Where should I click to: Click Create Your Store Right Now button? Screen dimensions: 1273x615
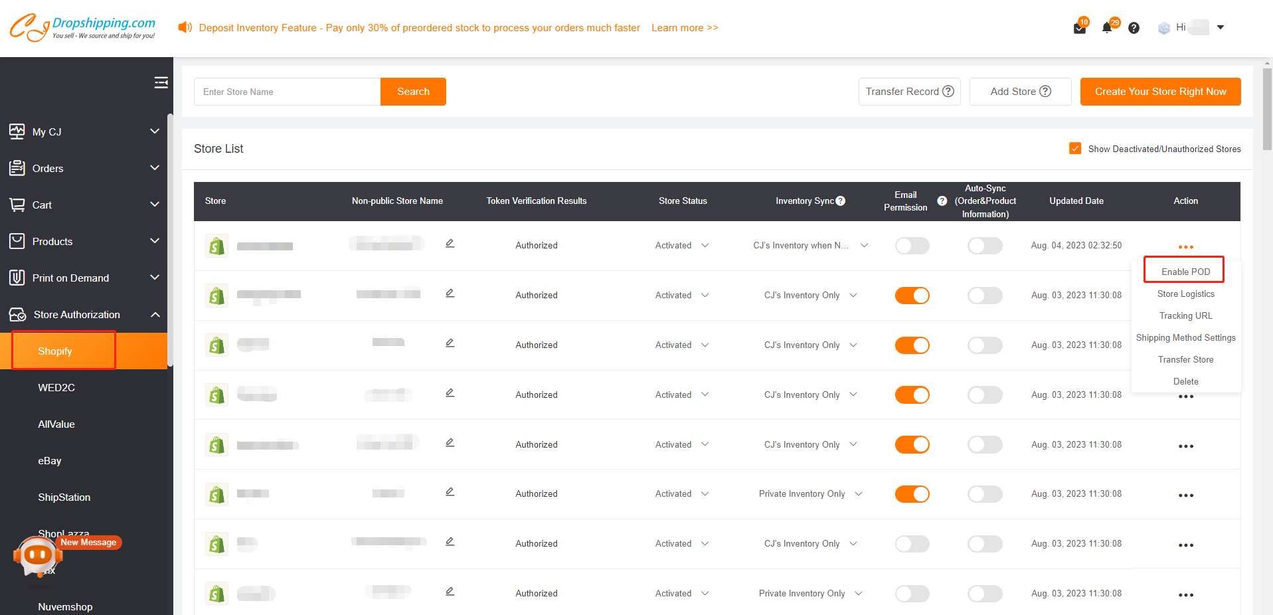coord(1160,92)
